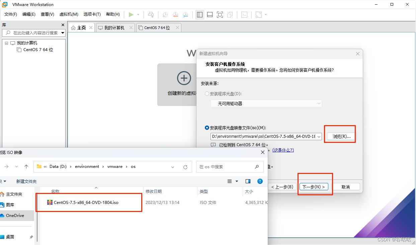The width and height of the screenshot is (416, 245).
Task: Select CentOS-7.5-x86_64-DVD-1804.iso file
Action: pos(86,202)
